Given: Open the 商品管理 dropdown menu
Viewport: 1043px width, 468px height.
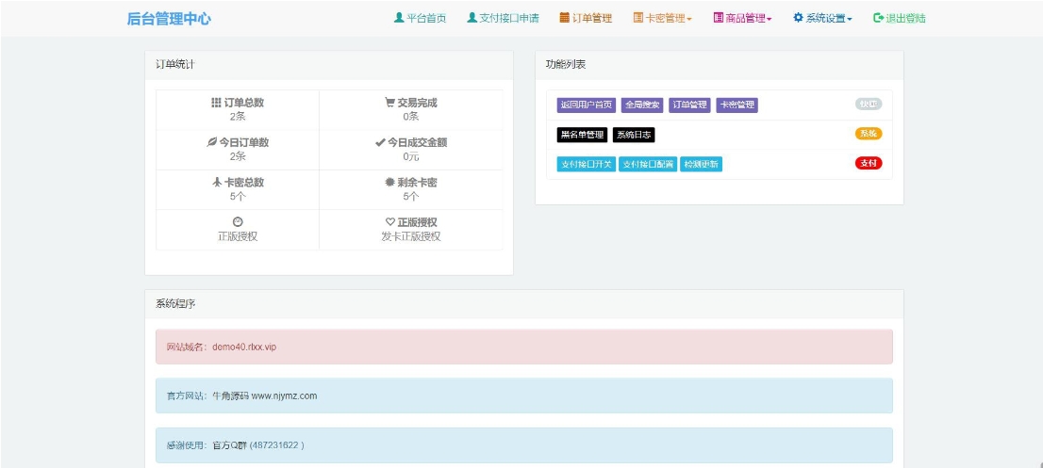Looking at the screenshot, I should 743,18.
